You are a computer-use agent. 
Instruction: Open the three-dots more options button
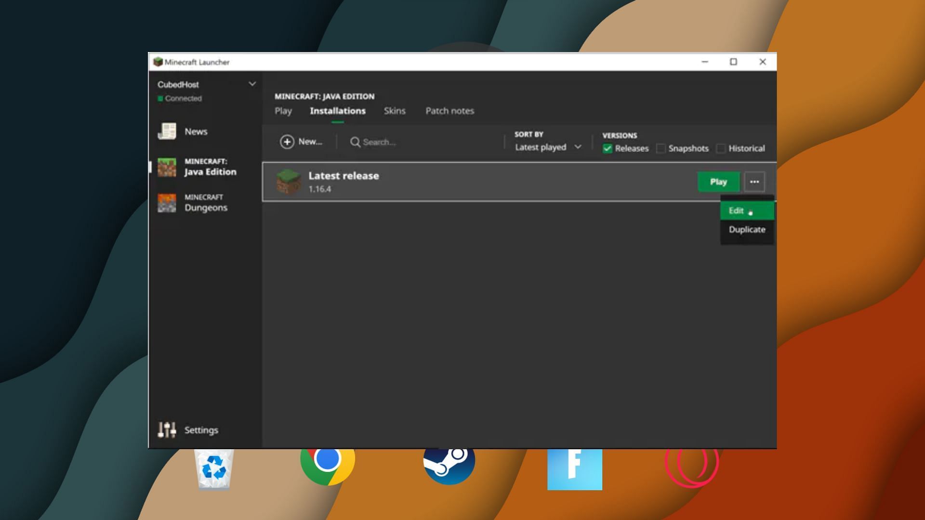[x=754, y=182]
